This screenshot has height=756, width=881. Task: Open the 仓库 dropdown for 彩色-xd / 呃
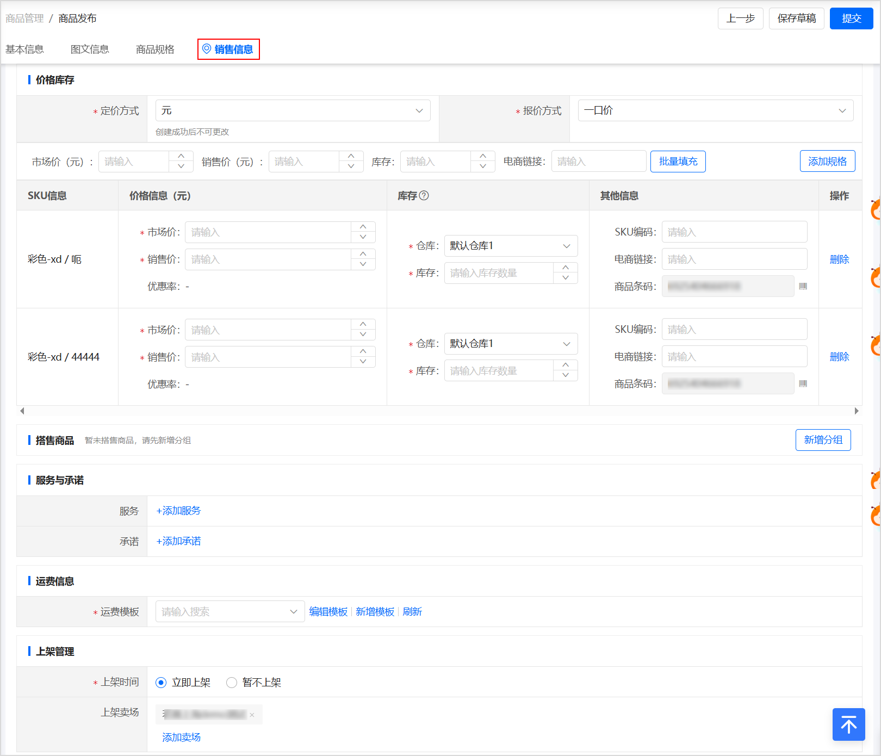tap(511, 246)
